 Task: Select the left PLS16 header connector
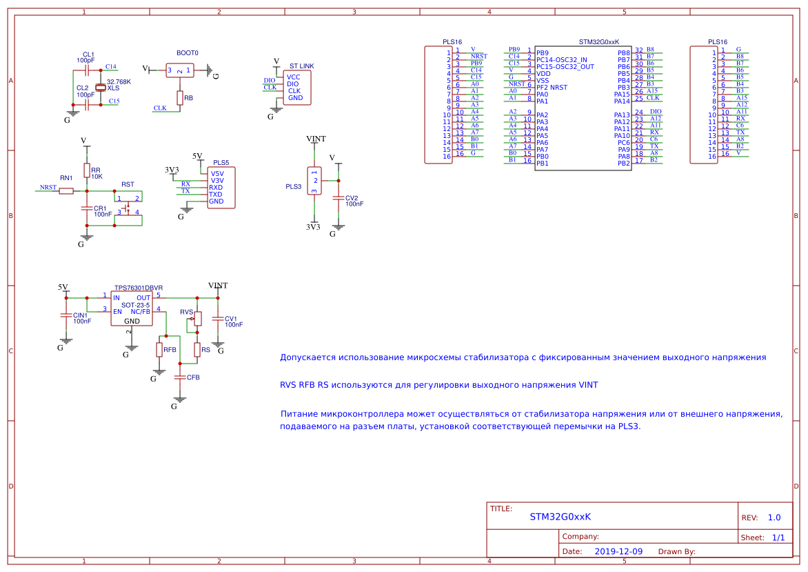[x=438, y=105]
